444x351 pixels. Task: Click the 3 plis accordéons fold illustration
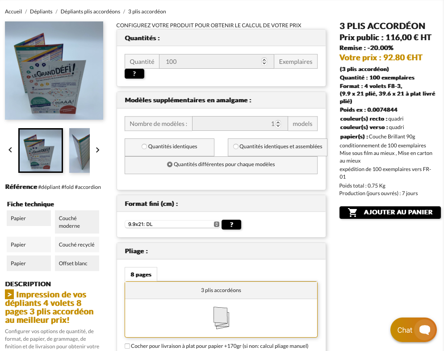221,318
